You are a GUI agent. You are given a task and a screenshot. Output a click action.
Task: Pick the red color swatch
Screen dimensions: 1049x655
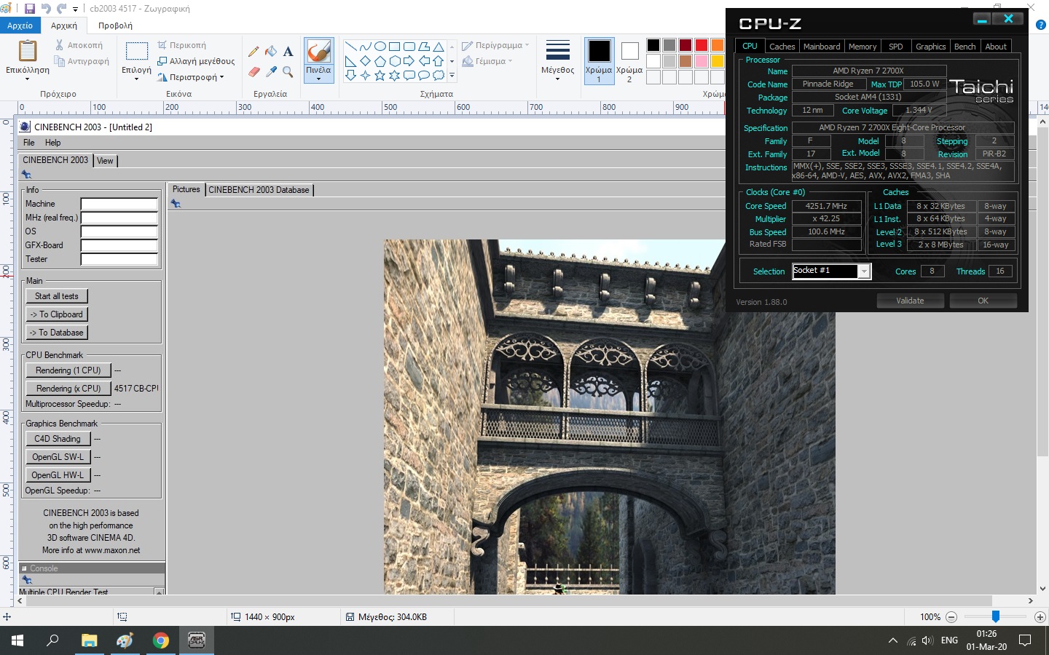coord(702,45)
